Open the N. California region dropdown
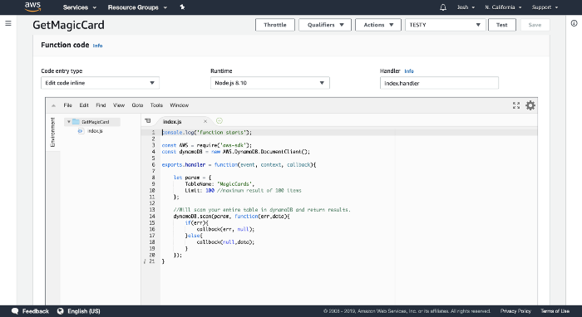Screen dimensions: 582x317 503,7
